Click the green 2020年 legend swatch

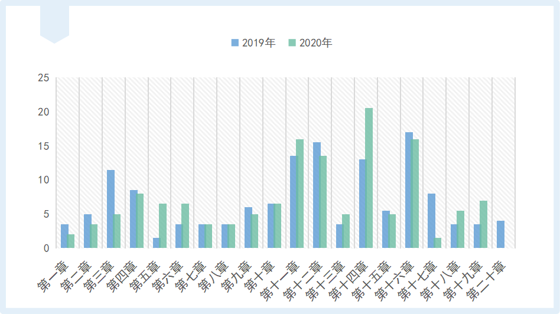pos(292,43)
